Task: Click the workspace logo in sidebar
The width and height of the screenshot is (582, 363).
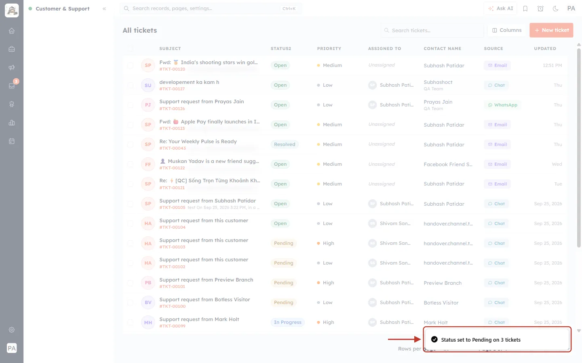Action: point(12,10)
